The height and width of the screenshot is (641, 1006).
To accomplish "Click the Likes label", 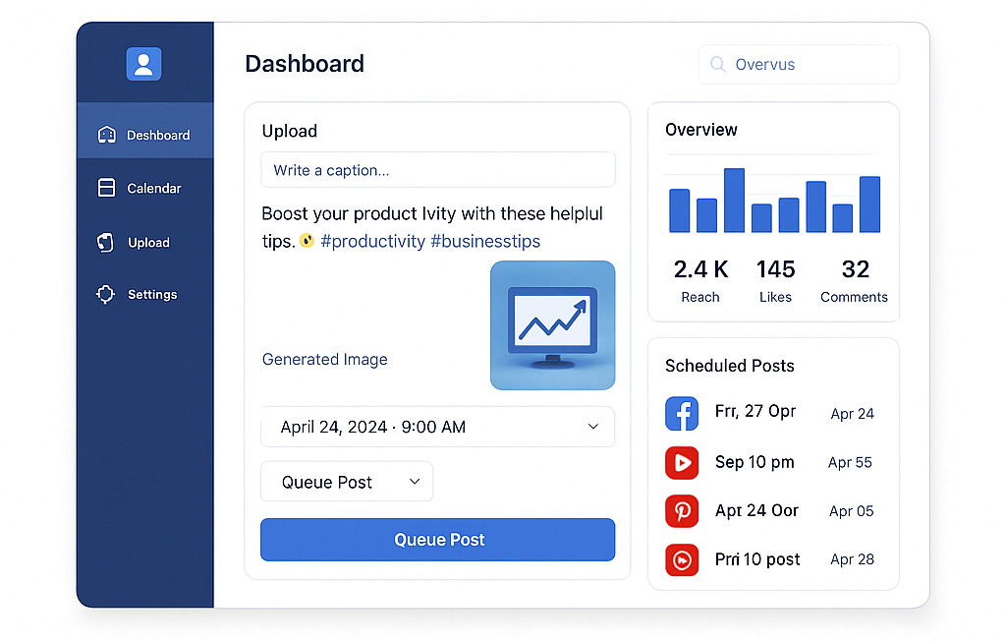I will (x=775, y=297).
